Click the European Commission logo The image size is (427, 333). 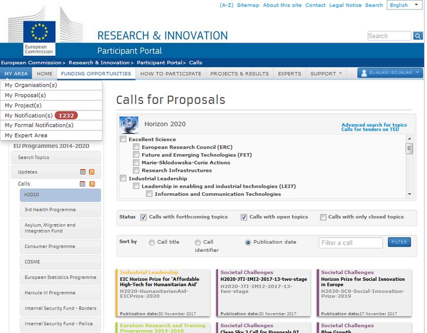point(40,38)
